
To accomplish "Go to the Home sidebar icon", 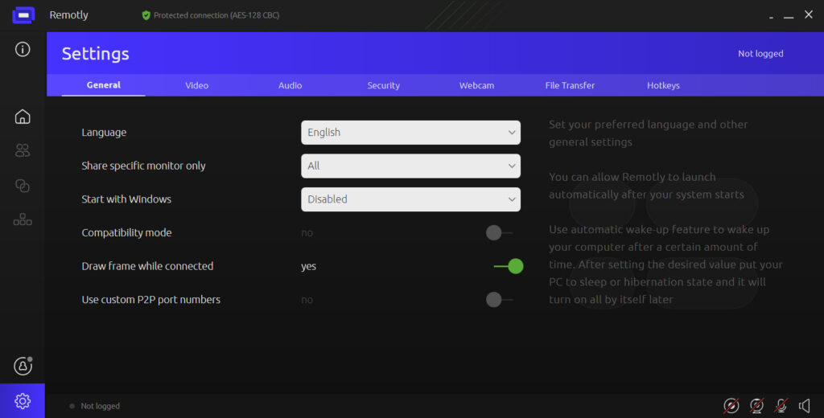I will (23, 117).
